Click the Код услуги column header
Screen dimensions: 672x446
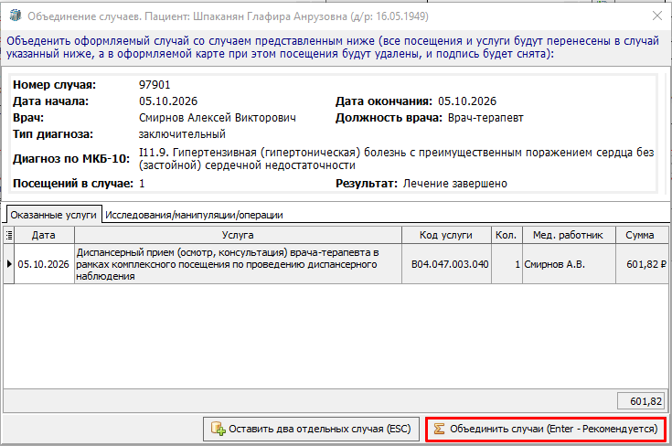[x=446, y=235]
